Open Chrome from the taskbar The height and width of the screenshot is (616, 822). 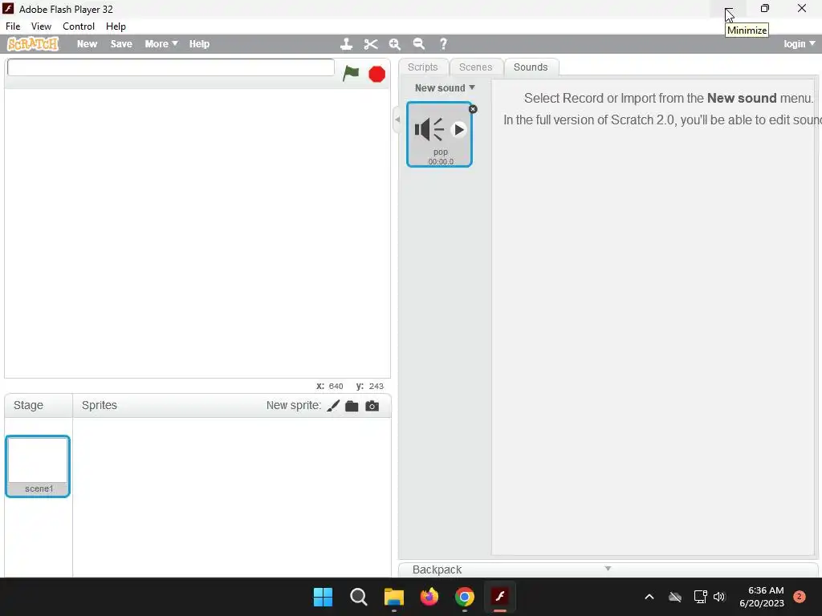pos(465,597)
